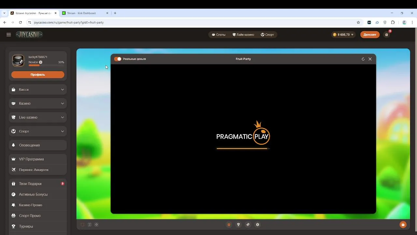This screenshot has width=417, height=235.
Task: Close the Stream - Kick Dashboard tab
Action: (107, 13)
